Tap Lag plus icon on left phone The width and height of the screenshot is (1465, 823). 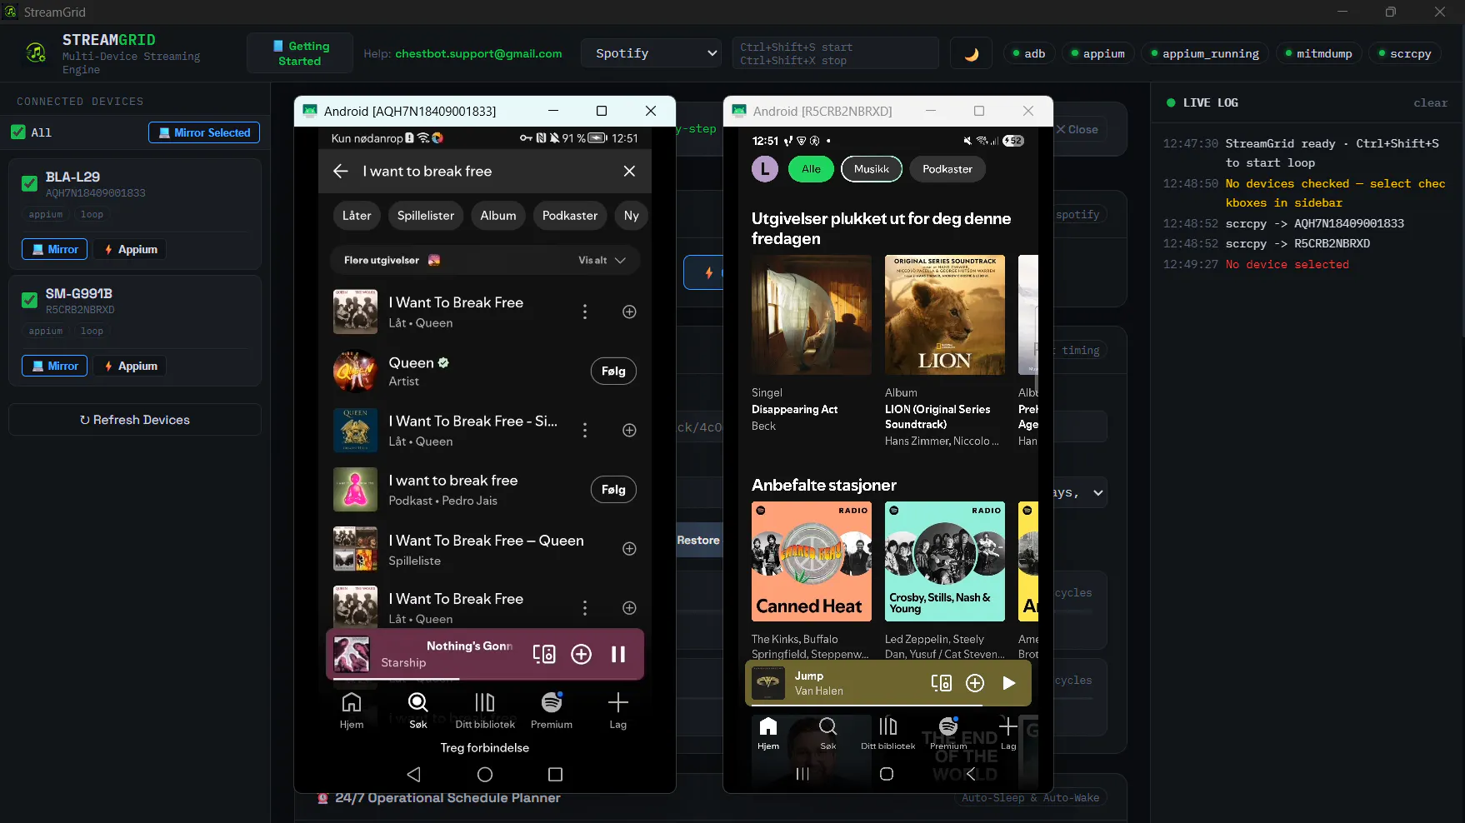pyautogui.click(x=617, y=711)
